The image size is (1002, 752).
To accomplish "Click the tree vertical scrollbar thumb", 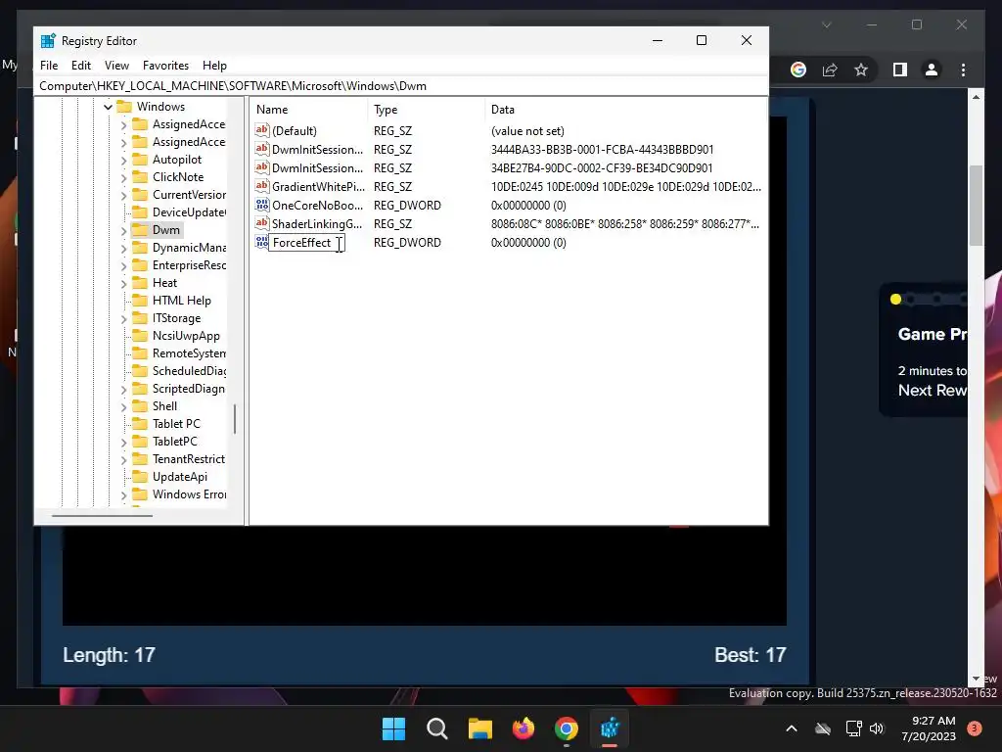I will 235,419.
